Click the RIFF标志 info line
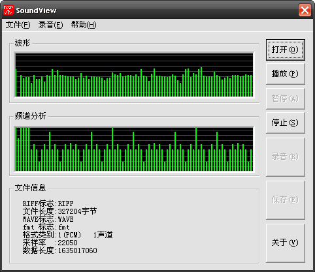 click(x=48, y=204)
